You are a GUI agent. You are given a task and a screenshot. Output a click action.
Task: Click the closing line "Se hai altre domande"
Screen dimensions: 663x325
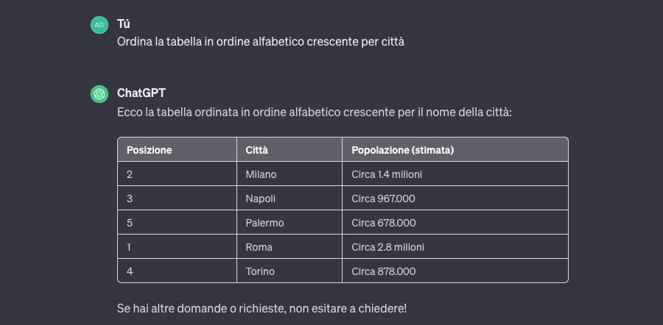pos(262,308)
